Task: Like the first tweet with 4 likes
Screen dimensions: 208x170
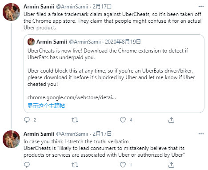Action: coord(123,120)
